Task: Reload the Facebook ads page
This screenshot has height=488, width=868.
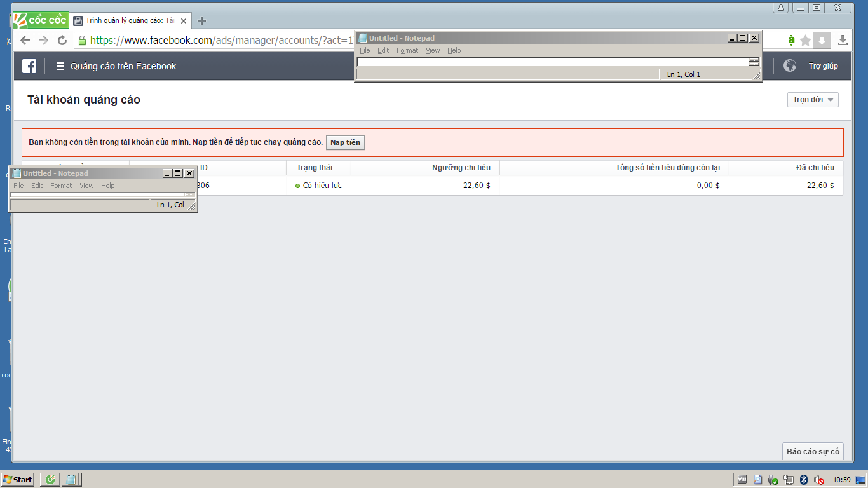Action: click(x=62, y=40)
